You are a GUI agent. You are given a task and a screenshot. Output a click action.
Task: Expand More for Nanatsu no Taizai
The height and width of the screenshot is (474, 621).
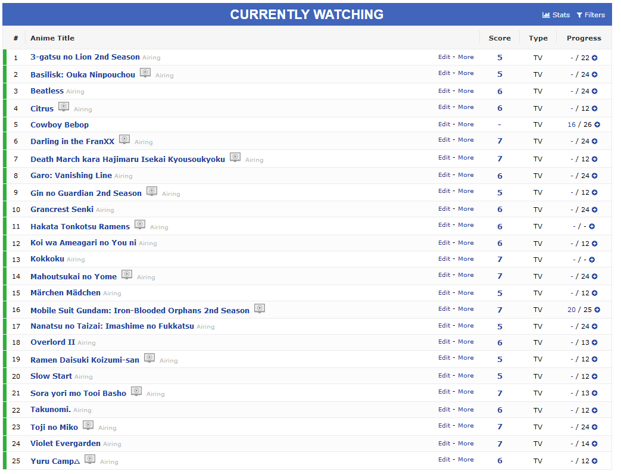tap(466, 326)
